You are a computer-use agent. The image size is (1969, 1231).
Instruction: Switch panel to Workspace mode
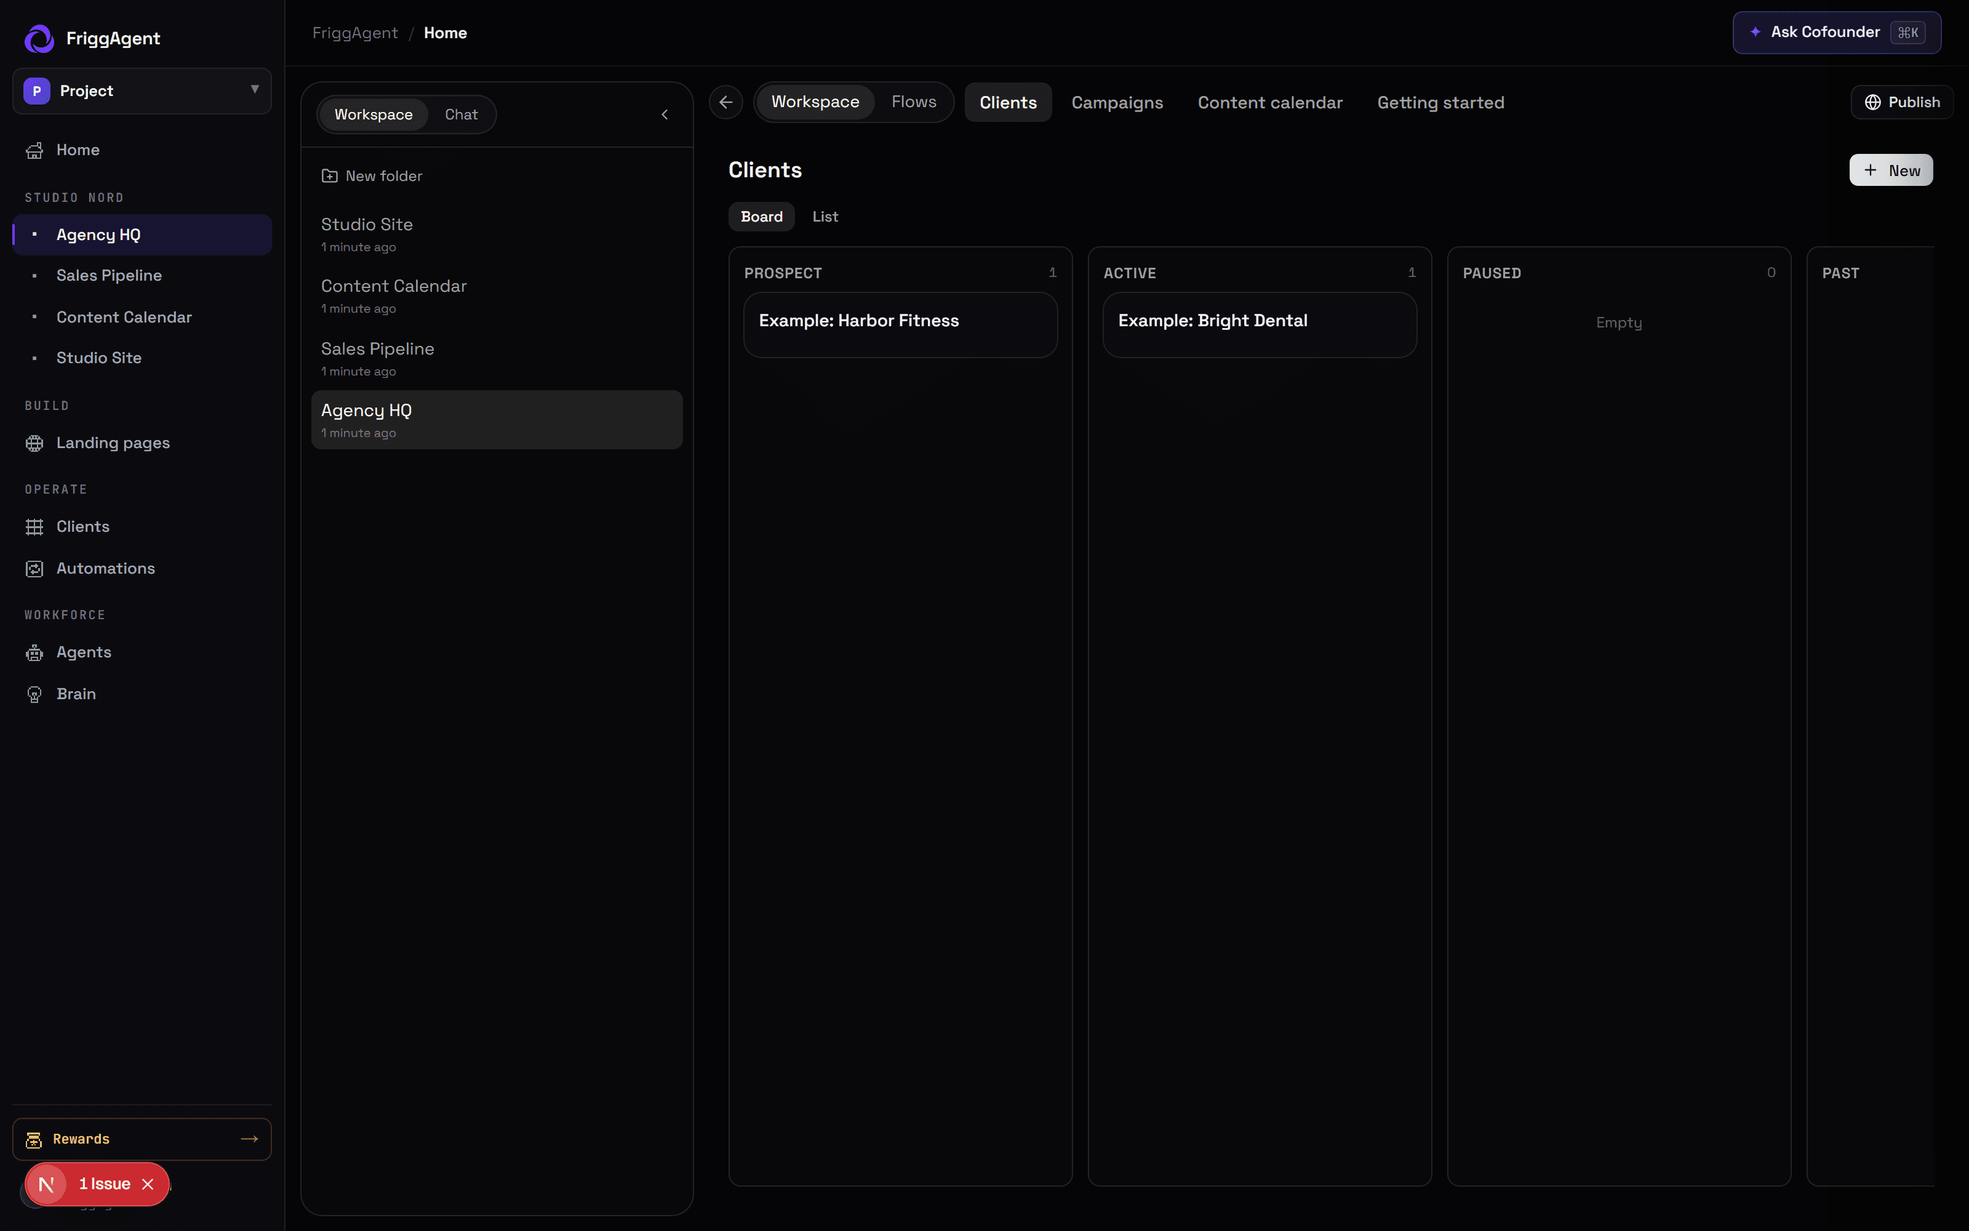tap(373, 115)
